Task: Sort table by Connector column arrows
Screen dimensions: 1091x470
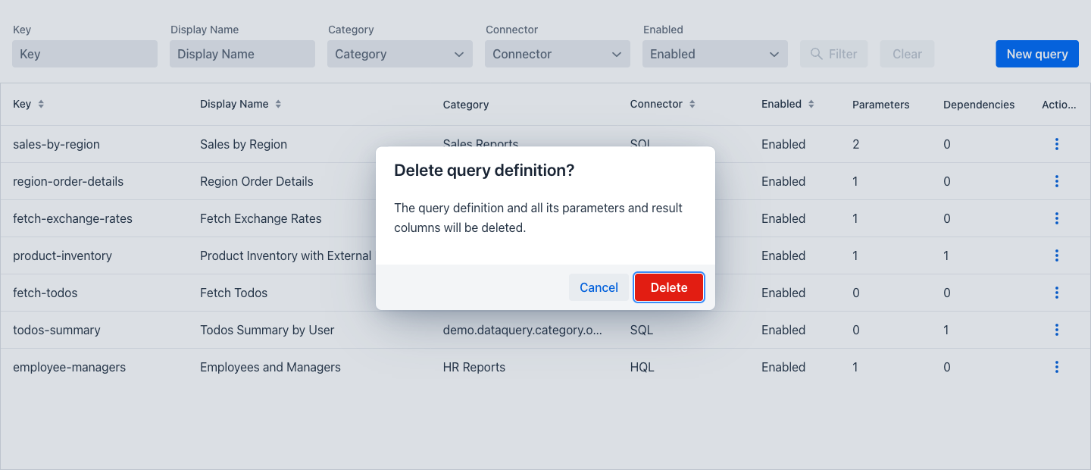Action: [x=692, y=104]
